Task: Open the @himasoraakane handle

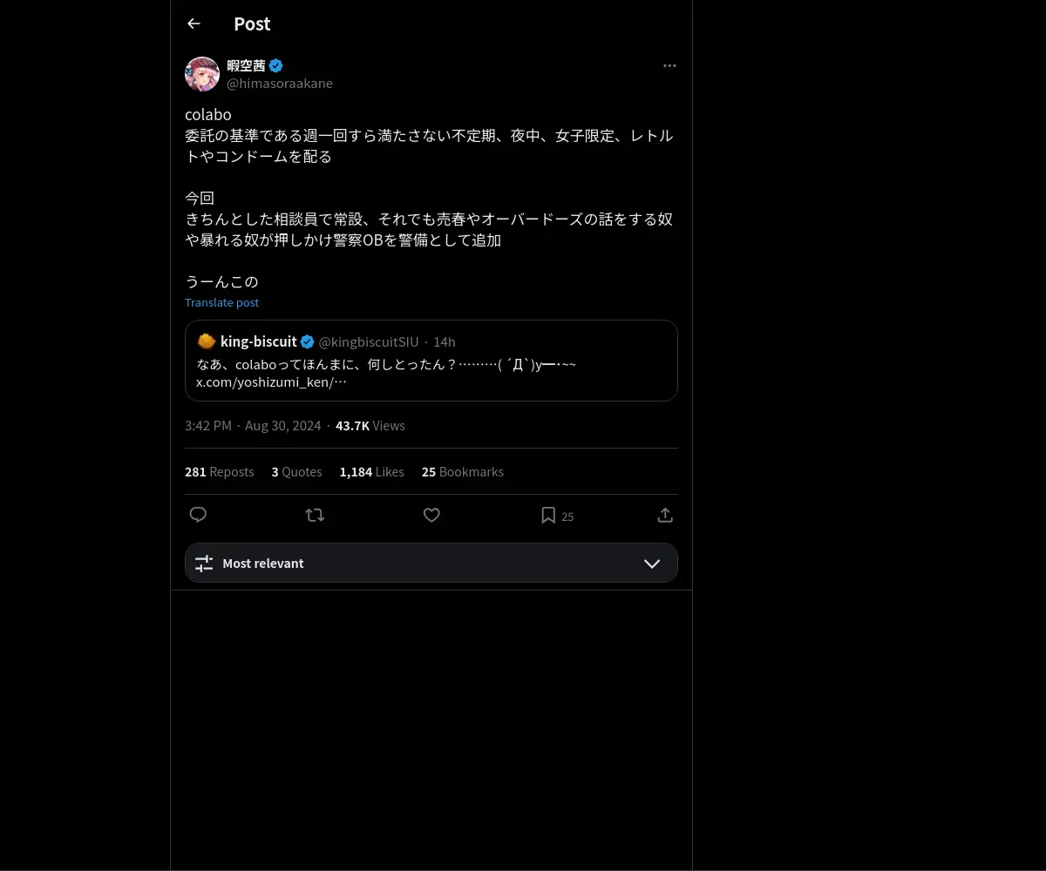Action: coord(280,84)
